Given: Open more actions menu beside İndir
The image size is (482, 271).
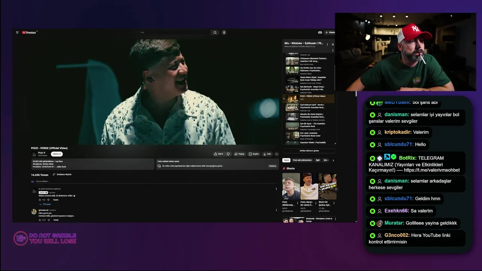Looking at the screenshot, I should pos(277,154).
